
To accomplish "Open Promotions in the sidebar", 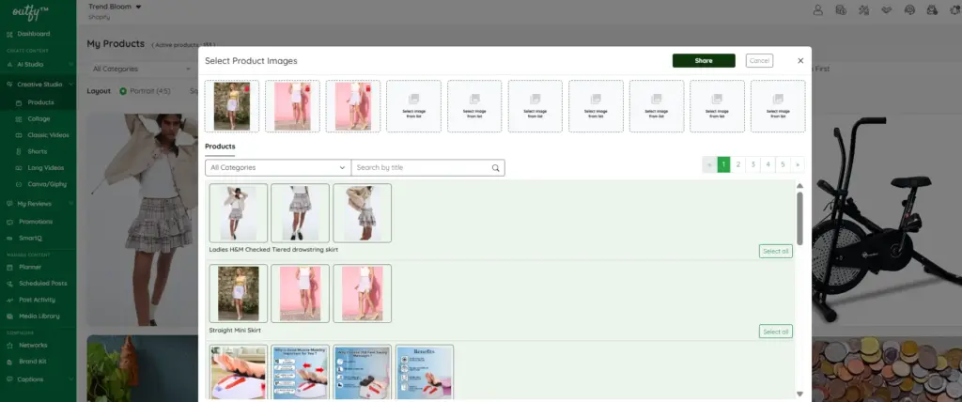I will click(x=38, y=222).
